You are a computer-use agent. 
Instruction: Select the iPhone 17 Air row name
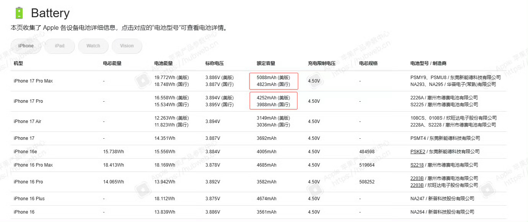click(28, 122)
